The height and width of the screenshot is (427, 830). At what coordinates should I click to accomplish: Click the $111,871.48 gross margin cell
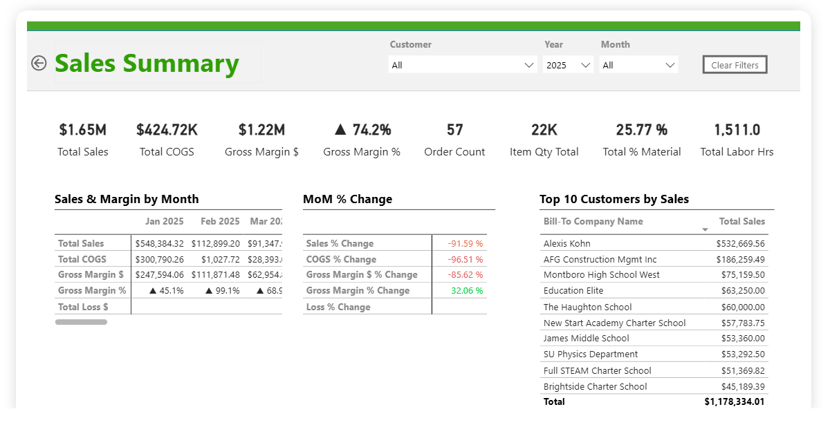tap(216, 274)
